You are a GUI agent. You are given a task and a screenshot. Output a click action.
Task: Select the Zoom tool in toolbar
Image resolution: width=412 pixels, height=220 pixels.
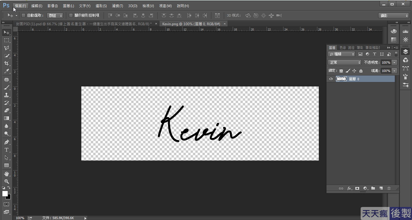pyautogui.click(x=7, y=182)
